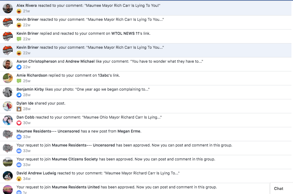The width and height of the screenshot is (293, 194).
Task: Click the green comment icon under Amie Richardson
Action: click(x=19, y=81)
